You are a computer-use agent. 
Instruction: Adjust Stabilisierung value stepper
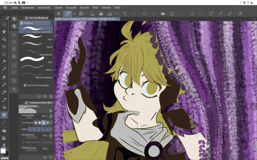[48, 149]
